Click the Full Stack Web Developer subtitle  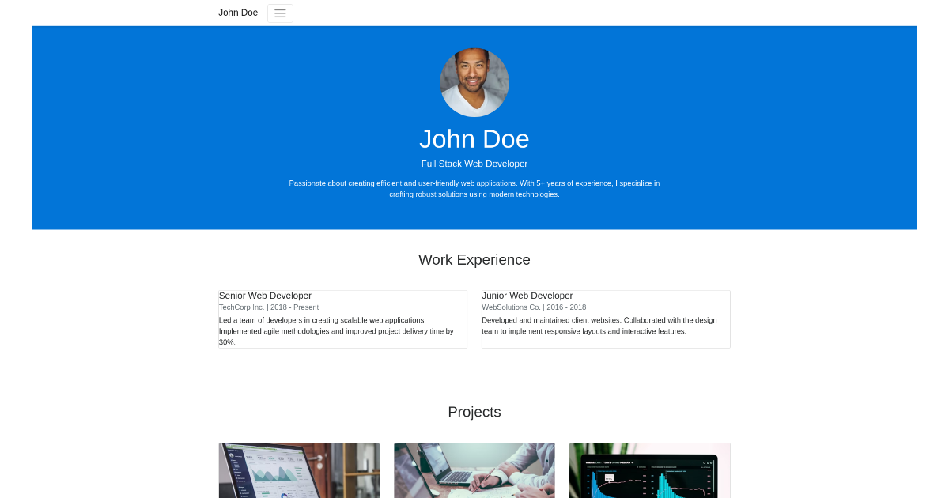[475, 164]
